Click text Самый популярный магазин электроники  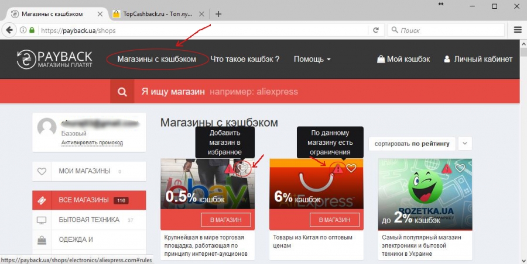(422, 245)
